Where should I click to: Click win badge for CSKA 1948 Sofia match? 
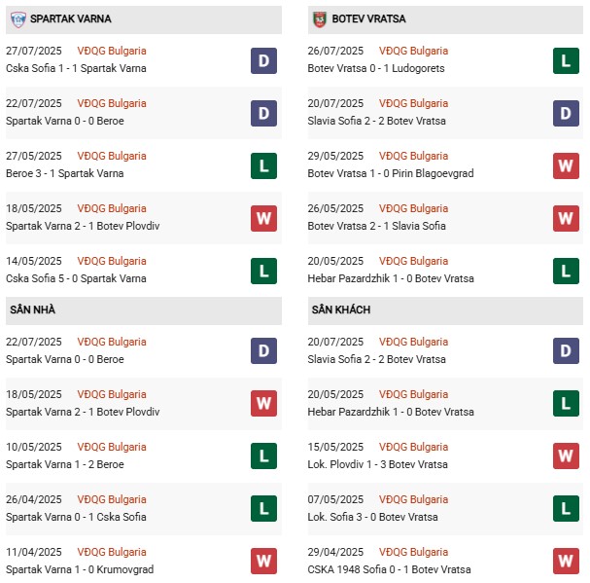(566, 563)
